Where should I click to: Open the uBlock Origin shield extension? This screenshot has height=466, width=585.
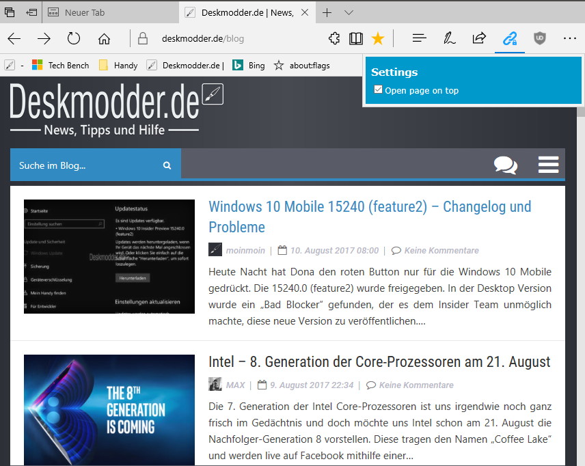point(540,38)
